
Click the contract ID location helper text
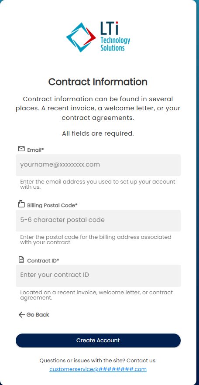(96, 295)
